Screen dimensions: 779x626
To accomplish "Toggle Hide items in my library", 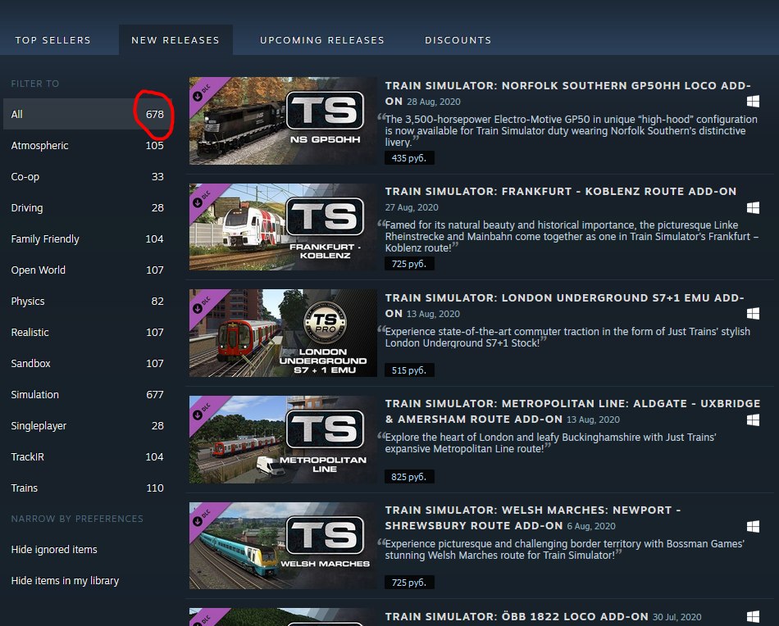I will click(65, 581).
